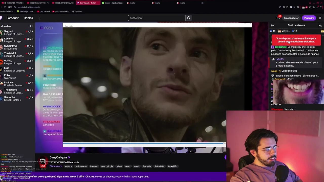
Task: Click the video progress bar under the stream
Action: pos(144,143)
